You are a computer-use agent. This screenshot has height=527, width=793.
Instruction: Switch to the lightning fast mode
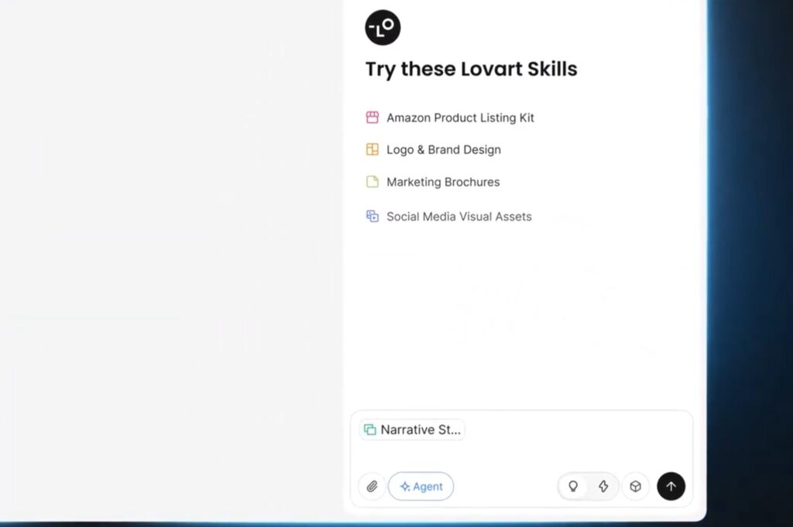(x=603, y=487)
